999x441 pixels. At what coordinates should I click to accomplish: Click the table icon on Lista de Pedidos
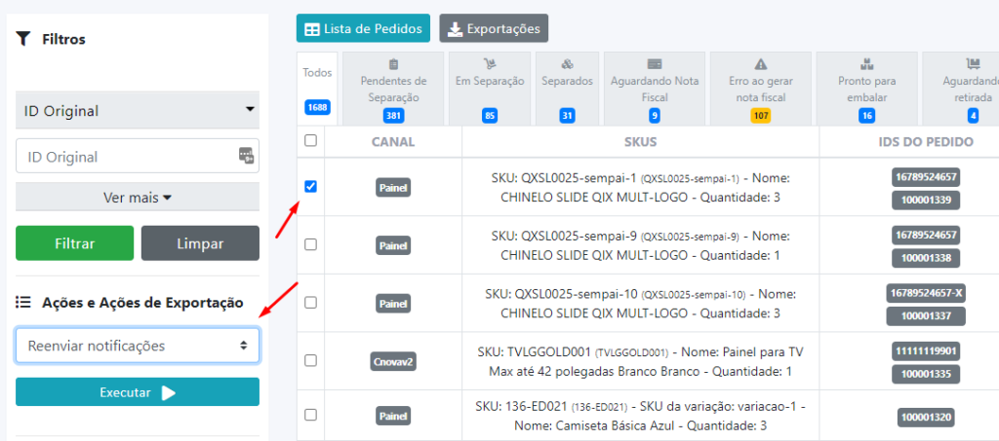[x=312, y=28]
